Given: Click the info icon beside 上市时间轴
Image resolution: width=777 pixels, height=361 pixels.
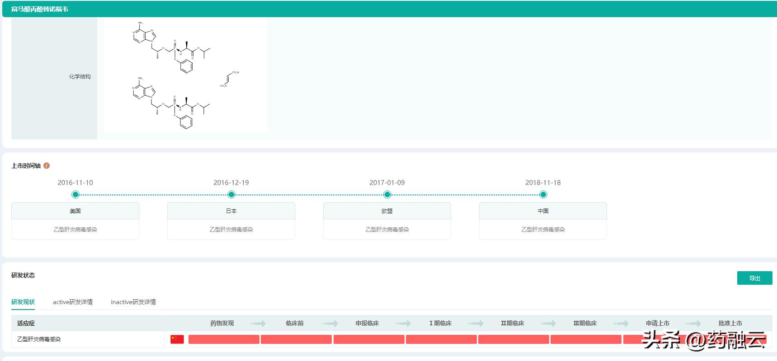Looking at the screenshot, I should coord(47,166).
